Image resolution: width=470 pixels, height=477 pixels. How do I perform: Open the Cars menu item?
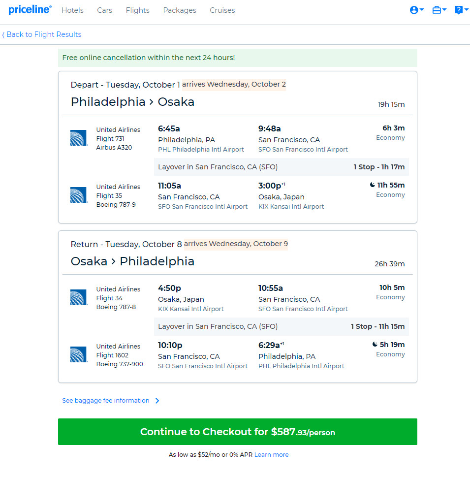tap(105, 10)
